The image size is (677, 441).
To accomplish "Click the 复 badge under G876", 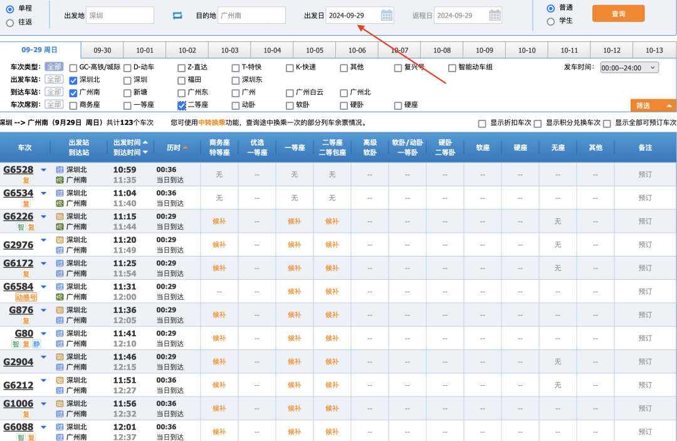I will tap(26, 321).
